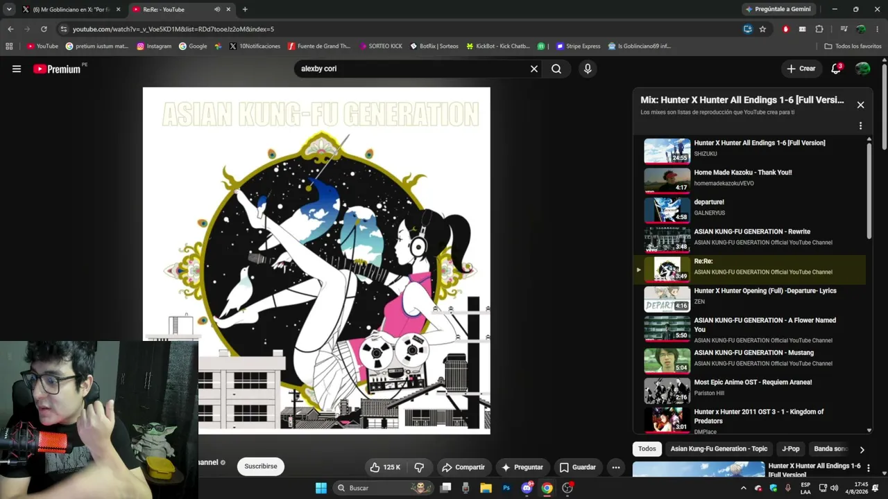The image size is (888, 499).
Task: Open the tab search dropdown
Action: [x=9, y=10]
